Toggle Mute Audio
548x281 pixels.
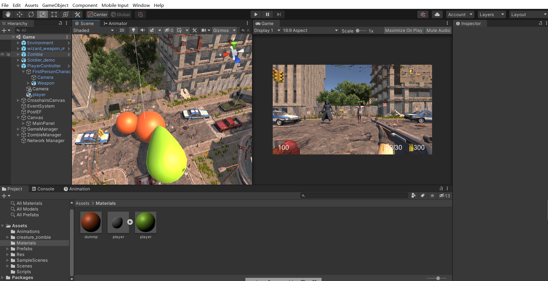pyautogui.click(x=438, y=30)
